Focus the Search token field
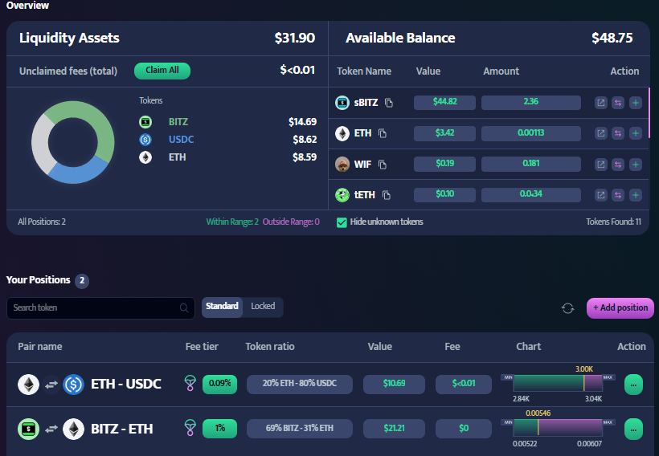 pyautogui.click(x=100, y=308)
